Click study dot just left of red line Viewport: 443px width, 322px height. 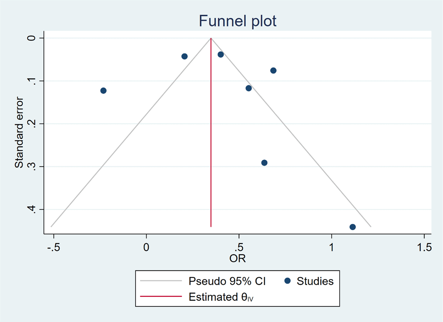(185, 56)
